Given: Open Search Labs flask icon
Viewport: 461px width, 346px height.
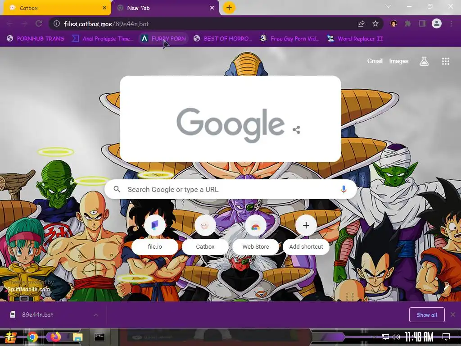Looking at the screenshot, I should [424, 61].
